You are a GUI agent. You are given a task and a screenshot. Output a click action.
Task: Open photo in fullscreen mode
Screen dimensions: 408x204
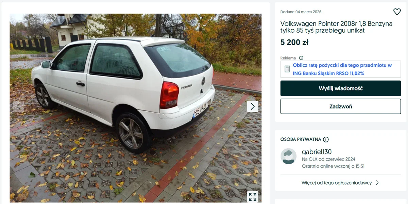(253, 197)
